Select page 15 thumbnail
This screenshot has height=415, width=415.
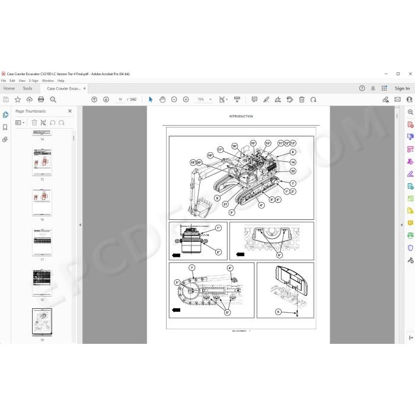coord(42,162)
